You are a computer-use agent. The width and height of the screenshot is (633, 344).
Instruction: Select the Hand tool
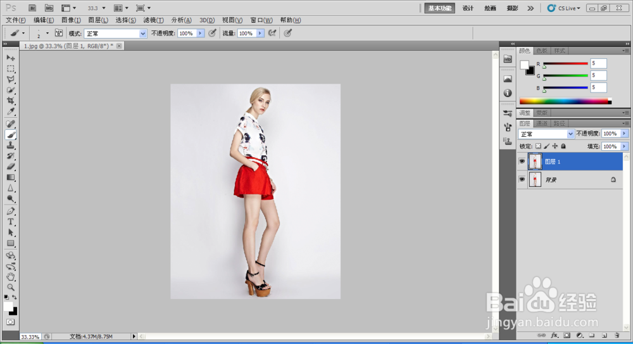11,277
